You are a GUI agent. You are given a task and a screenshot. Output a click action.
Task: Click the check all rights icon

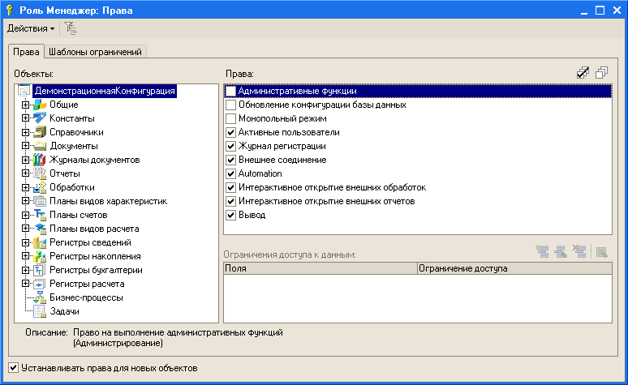coord(583,74)
